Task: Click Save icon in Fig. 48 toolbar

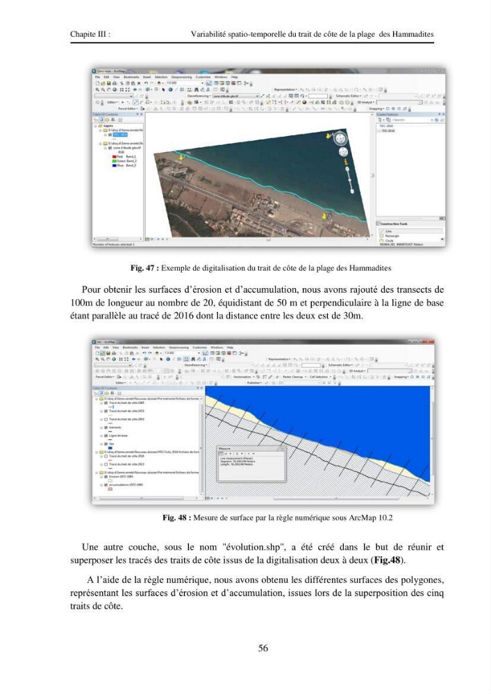Action: click(108, 353)
